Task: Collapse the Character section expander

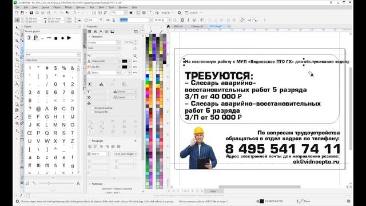Action: coord(89,37)
